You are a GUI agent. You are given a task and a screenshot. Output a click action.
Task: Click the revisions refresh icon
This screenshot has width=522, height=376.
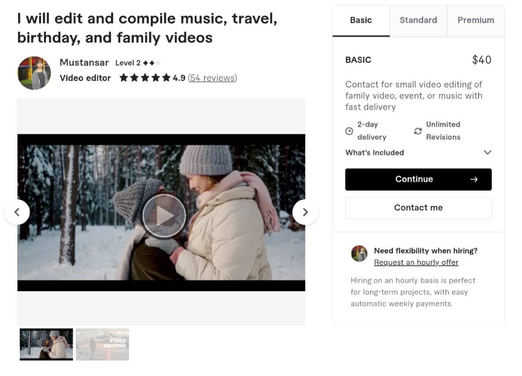[x=418, y=130]
